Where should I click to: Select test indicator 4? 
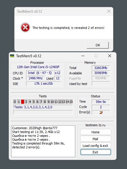[30, 102]
